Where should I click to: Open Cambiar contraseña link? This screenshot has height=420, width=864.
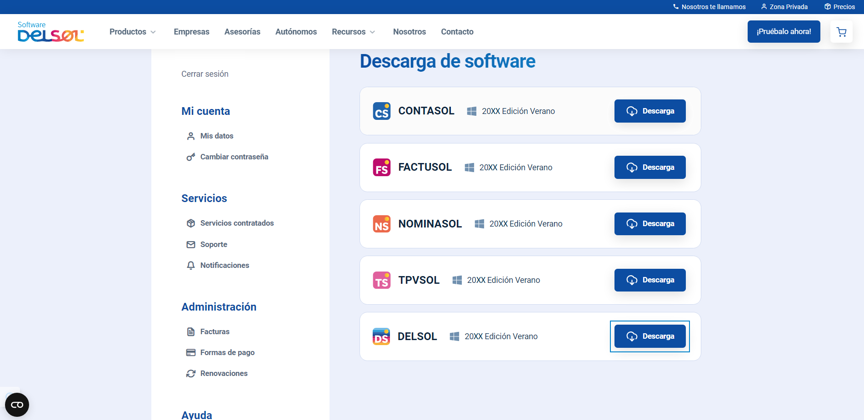tap(234, 157)
